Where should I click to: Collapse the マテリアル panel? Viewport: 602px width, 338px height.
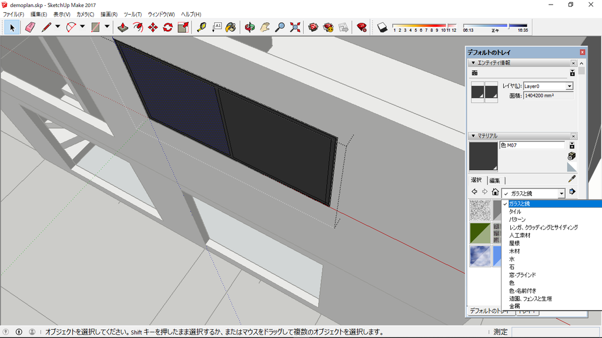(x=473, y=136)
